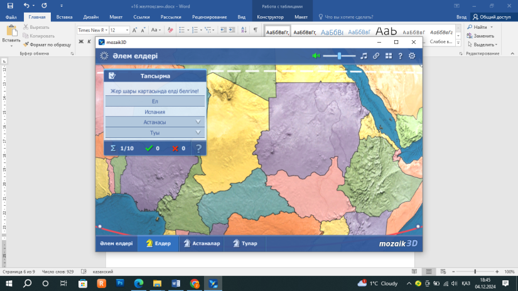
Task: Click the Вставить paste button
Action: click(11, 36)
